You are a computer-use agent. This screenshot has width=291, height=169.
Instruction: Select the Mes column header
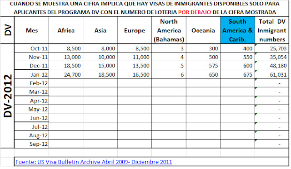pyautogui.click(x=31, y=30)
